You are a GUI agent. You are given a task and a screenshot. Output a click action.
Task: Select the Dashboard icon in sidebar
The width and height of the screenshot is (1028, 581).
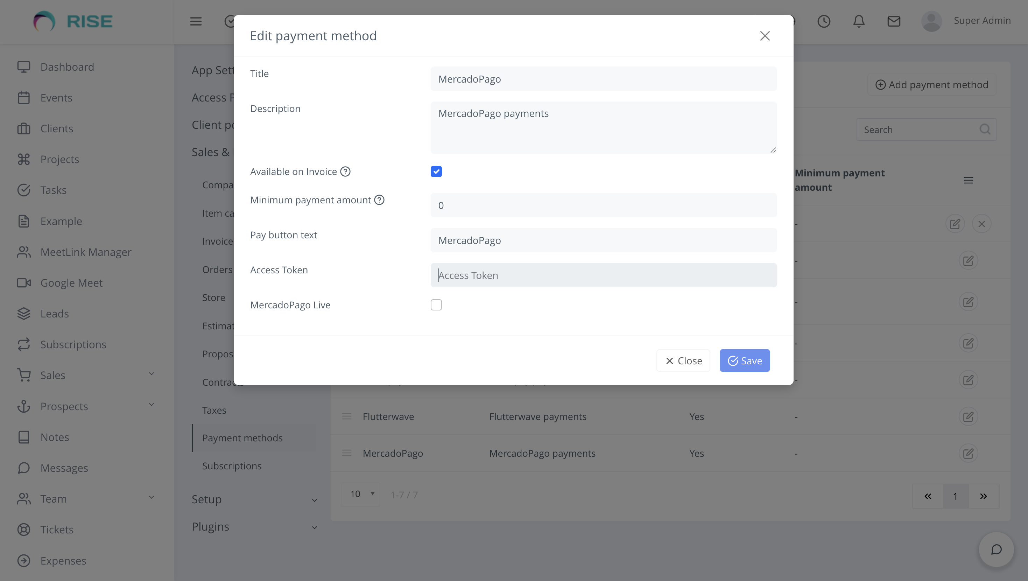(24, 66)
